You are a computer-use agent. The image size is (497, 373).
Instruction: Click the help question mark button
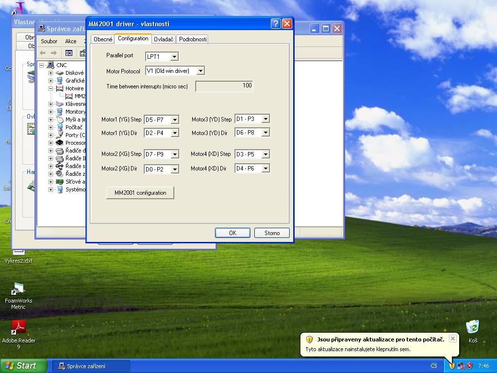click(x=275, y=24)
